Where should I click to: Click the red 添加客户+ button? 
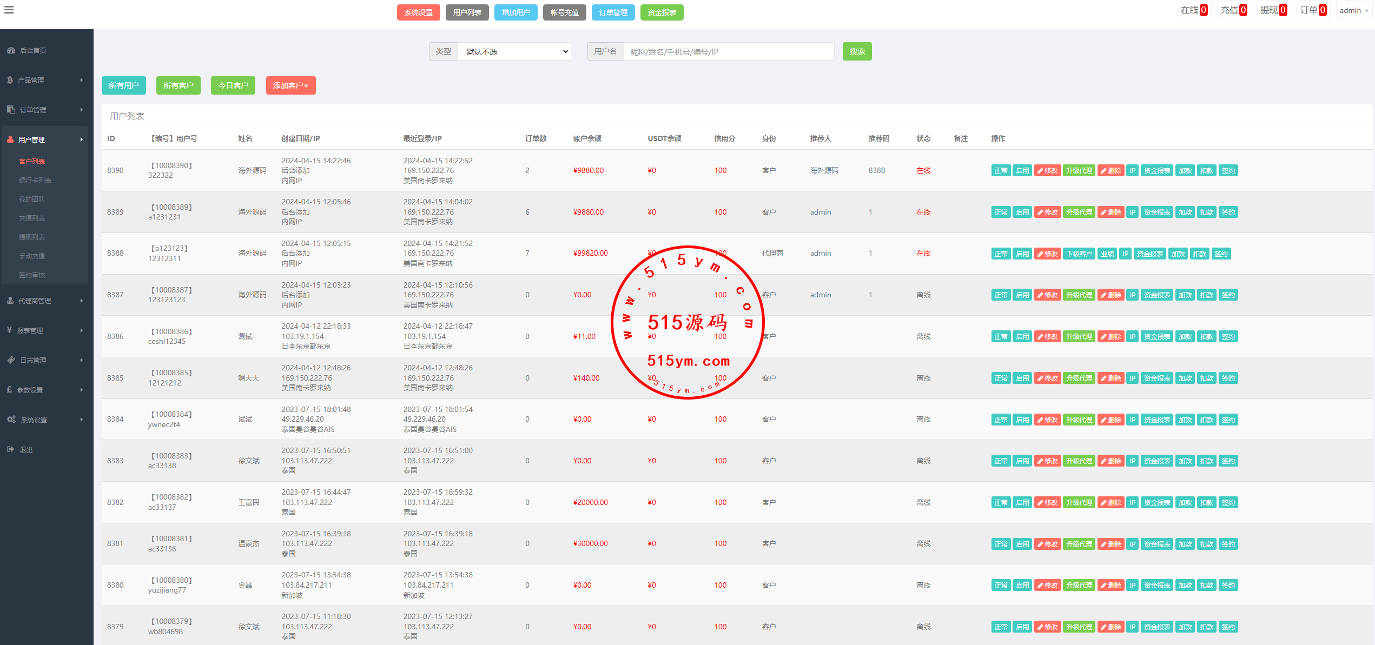(290, 85)
